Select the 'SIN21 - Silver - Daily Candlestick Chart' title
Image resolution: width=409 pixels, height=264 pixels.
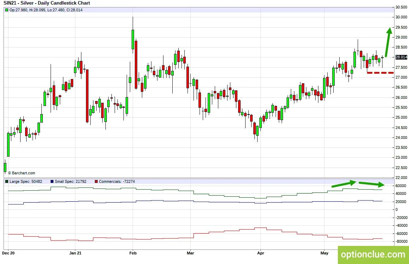click(x=47, y=3)
